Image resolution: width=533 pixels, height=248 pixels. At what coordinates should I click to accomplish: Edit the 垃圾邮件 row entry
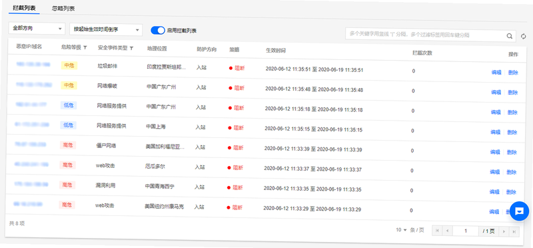coord(496,72)
